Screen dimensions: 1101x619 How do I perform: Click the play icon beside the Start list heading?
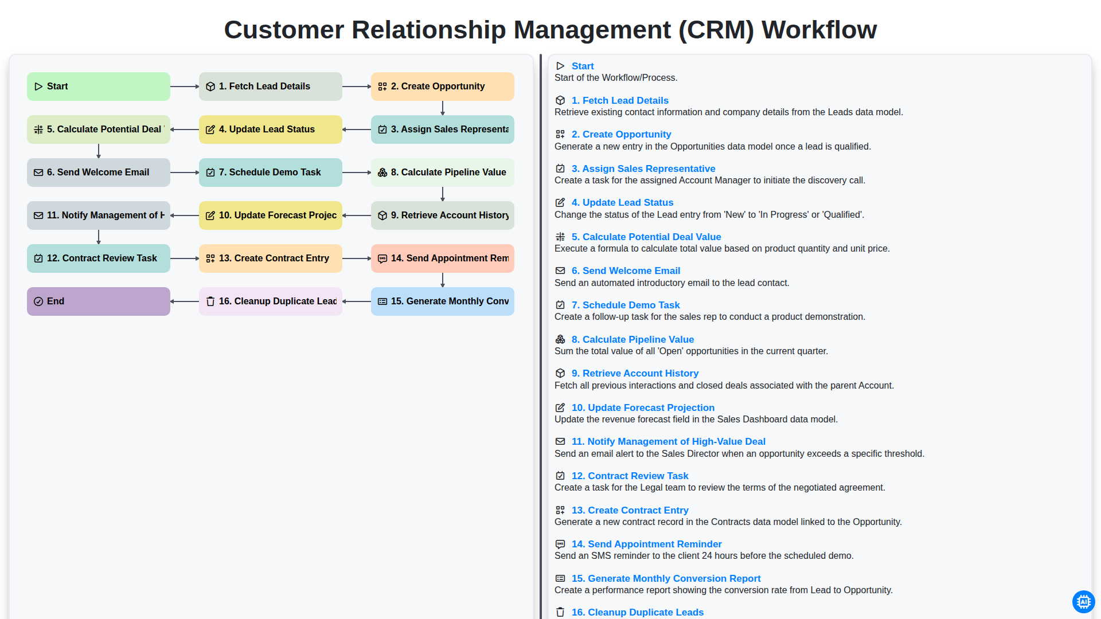pyautogui.click(x=560, y=66)
